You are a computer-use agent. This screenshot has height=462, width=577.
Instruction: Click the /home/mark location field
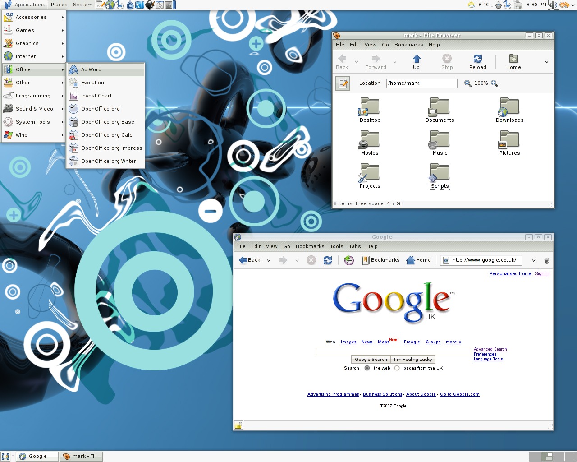(x=422, y=83)
